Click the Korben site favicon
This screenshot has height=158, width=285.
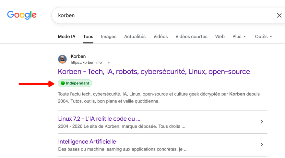click(x=62, y=59)
